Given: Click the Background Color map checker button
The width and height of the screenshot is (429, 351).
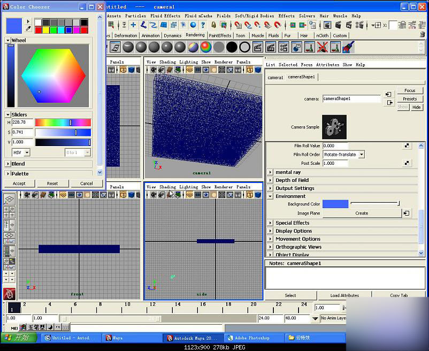Looking at the screenshot, I should point(407,204).
